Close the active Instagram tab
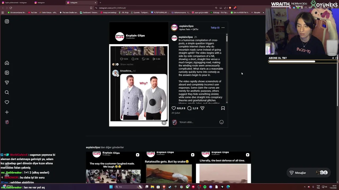339x190 pixels. point(95,3)
